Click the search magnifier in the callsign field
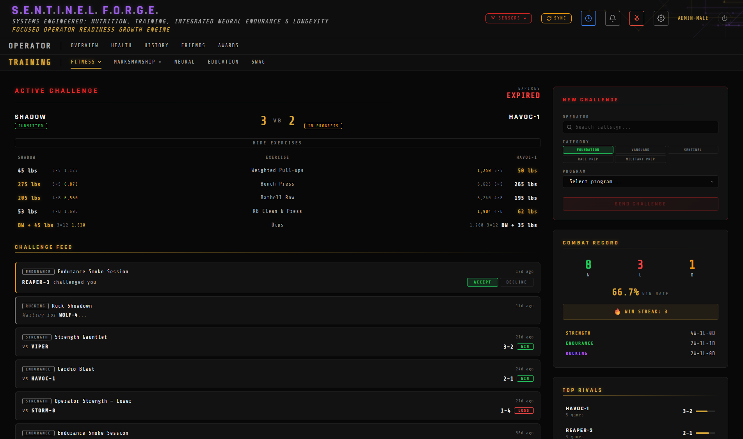 coord(569,127)
